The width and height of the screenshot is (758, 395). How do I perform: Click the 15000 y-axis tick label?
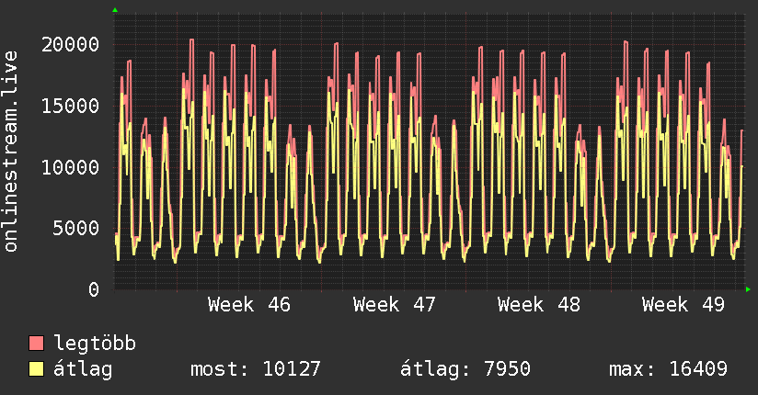[x=71, y=106]
